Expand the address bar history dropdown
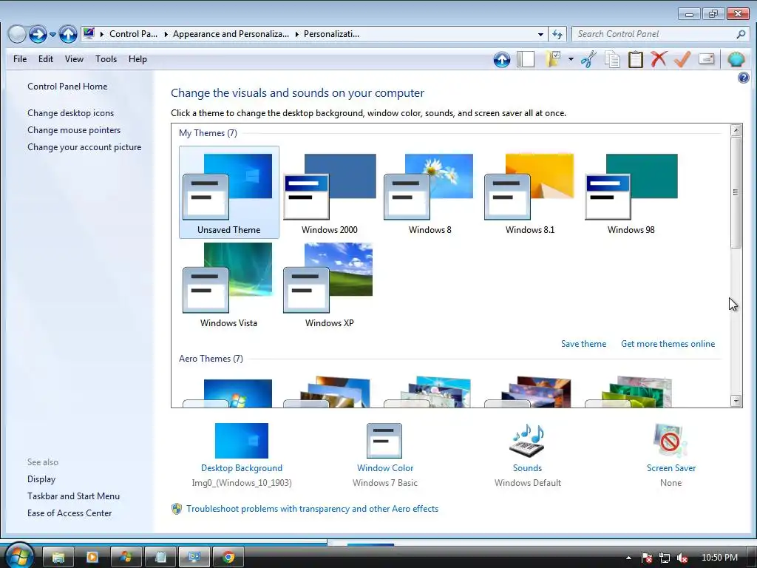757x568 pixels. [540, 34]
